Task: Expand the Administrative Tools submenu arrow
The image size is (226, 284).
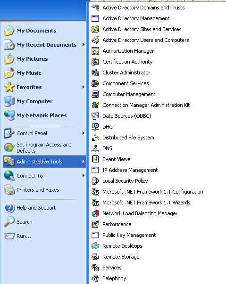Action: point(83,161)
